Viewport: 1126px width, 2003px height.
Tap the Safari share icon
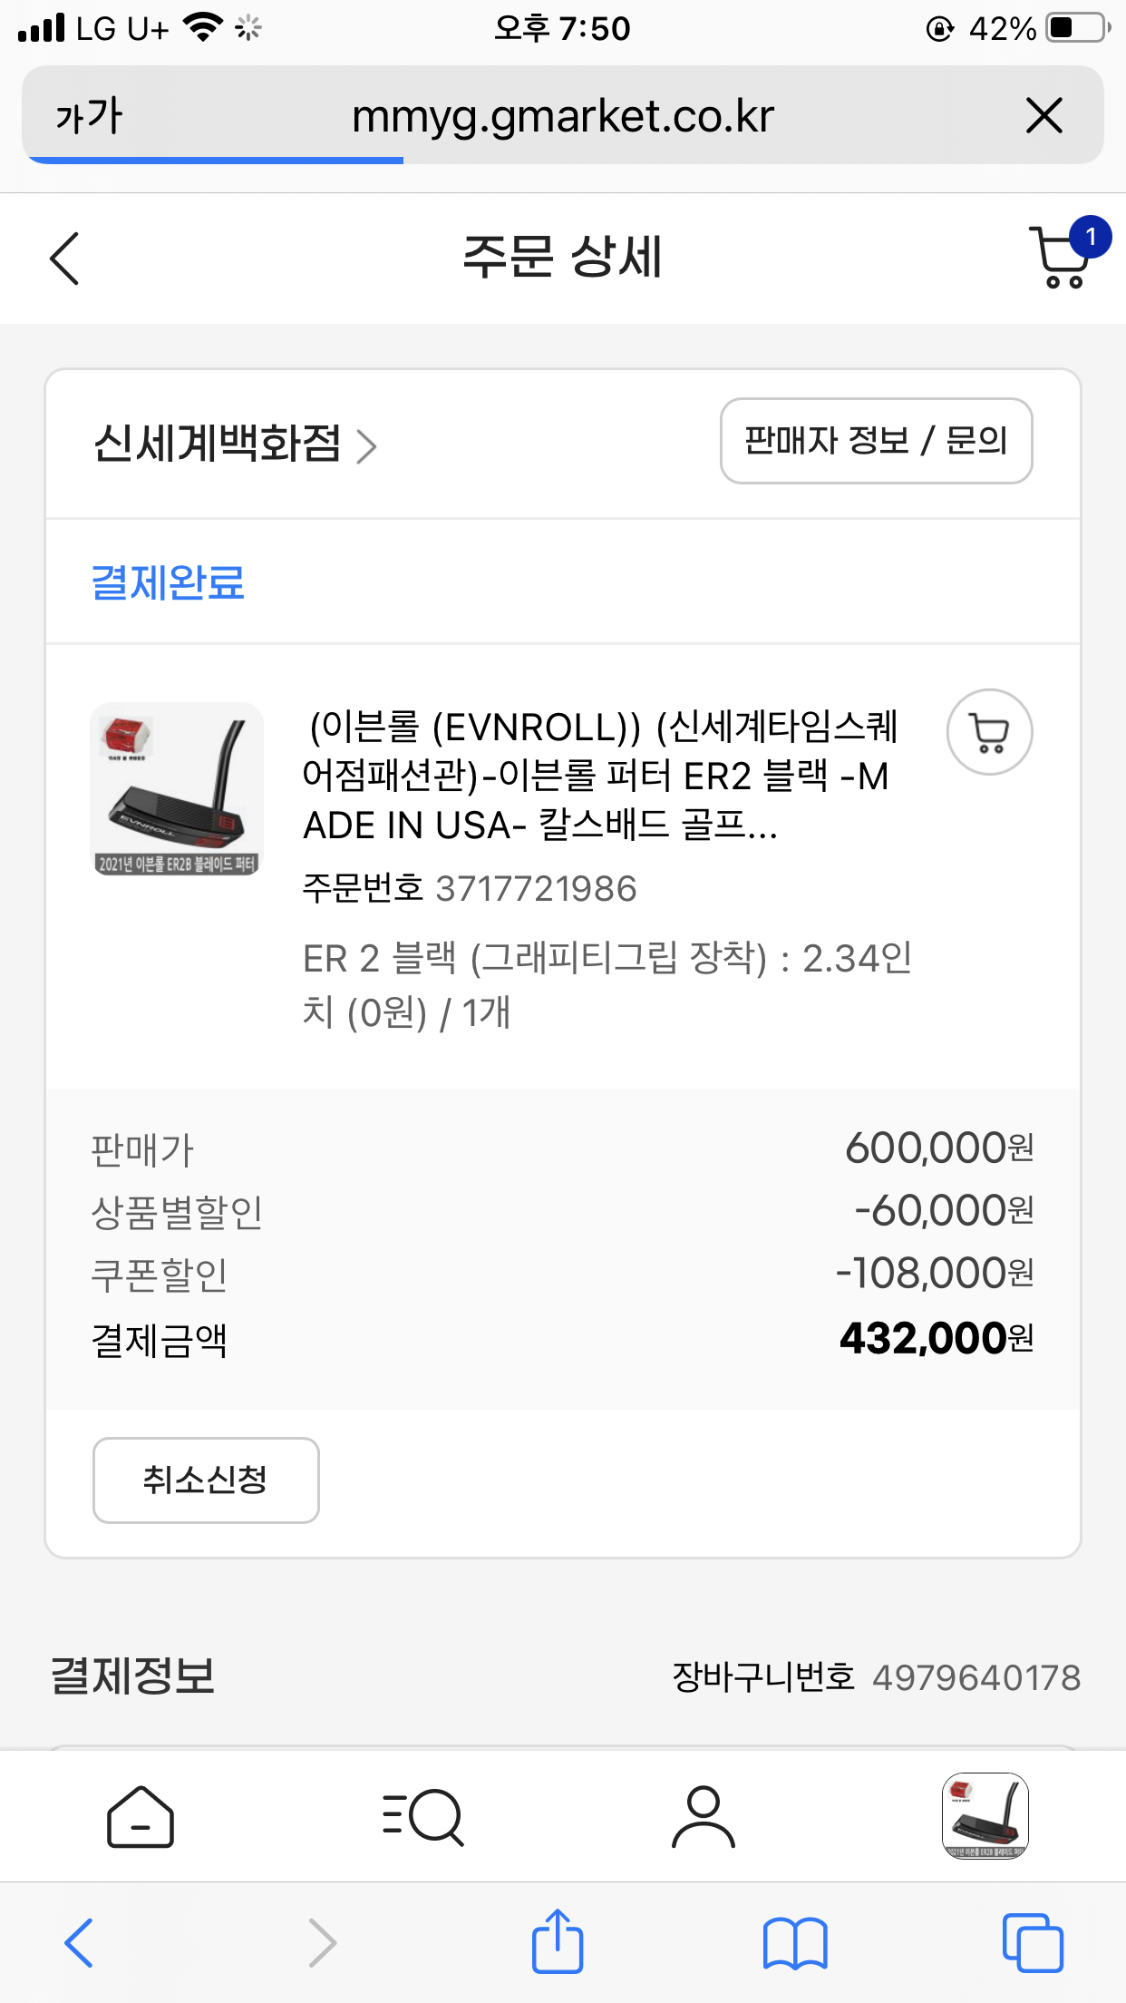pyautogui.click(x=557, y=1942)
